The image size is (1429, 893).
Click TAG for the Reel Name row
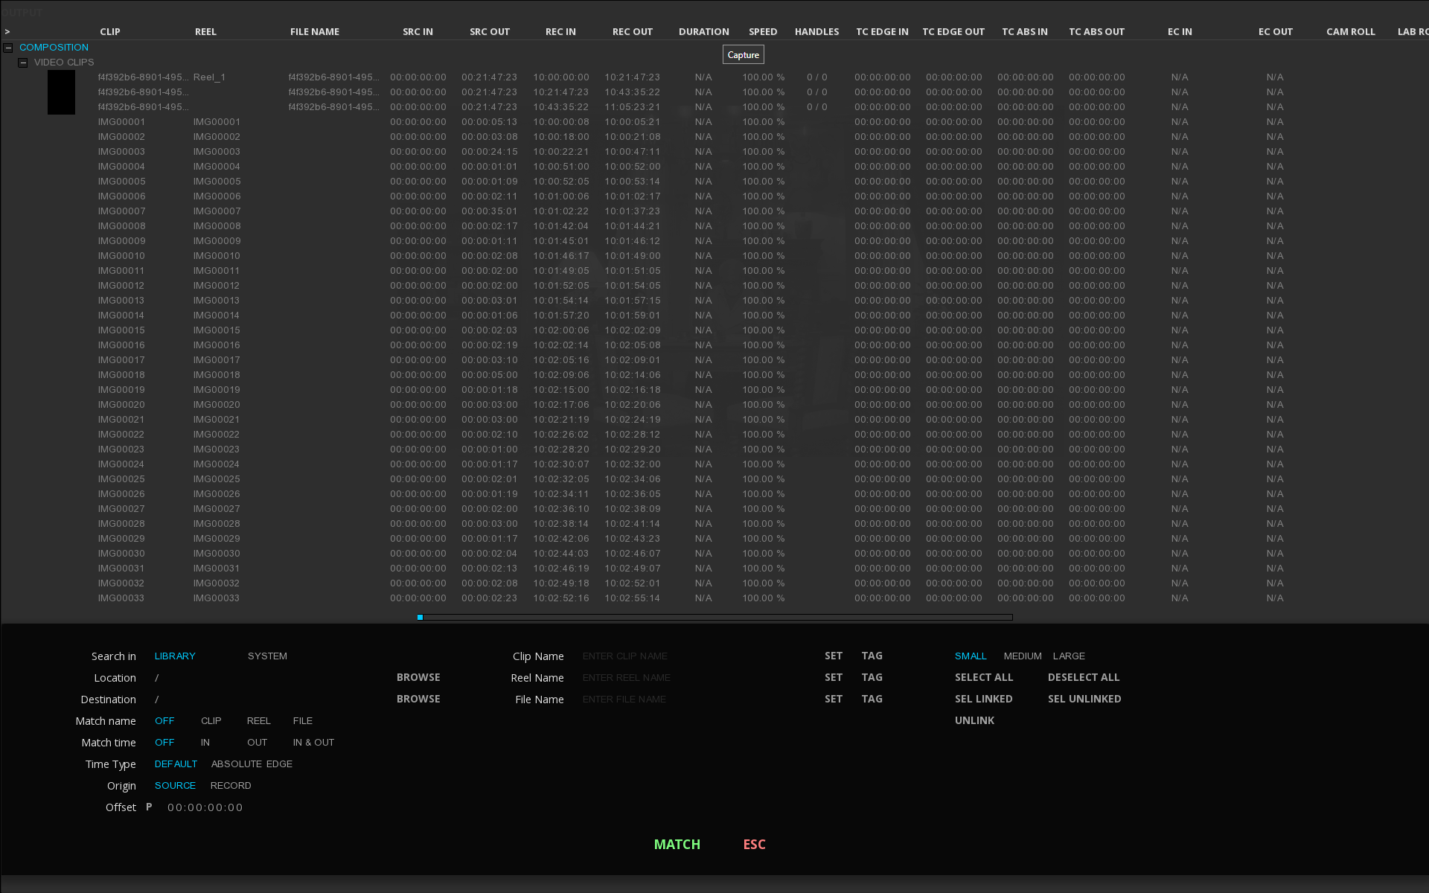point(872,677)
